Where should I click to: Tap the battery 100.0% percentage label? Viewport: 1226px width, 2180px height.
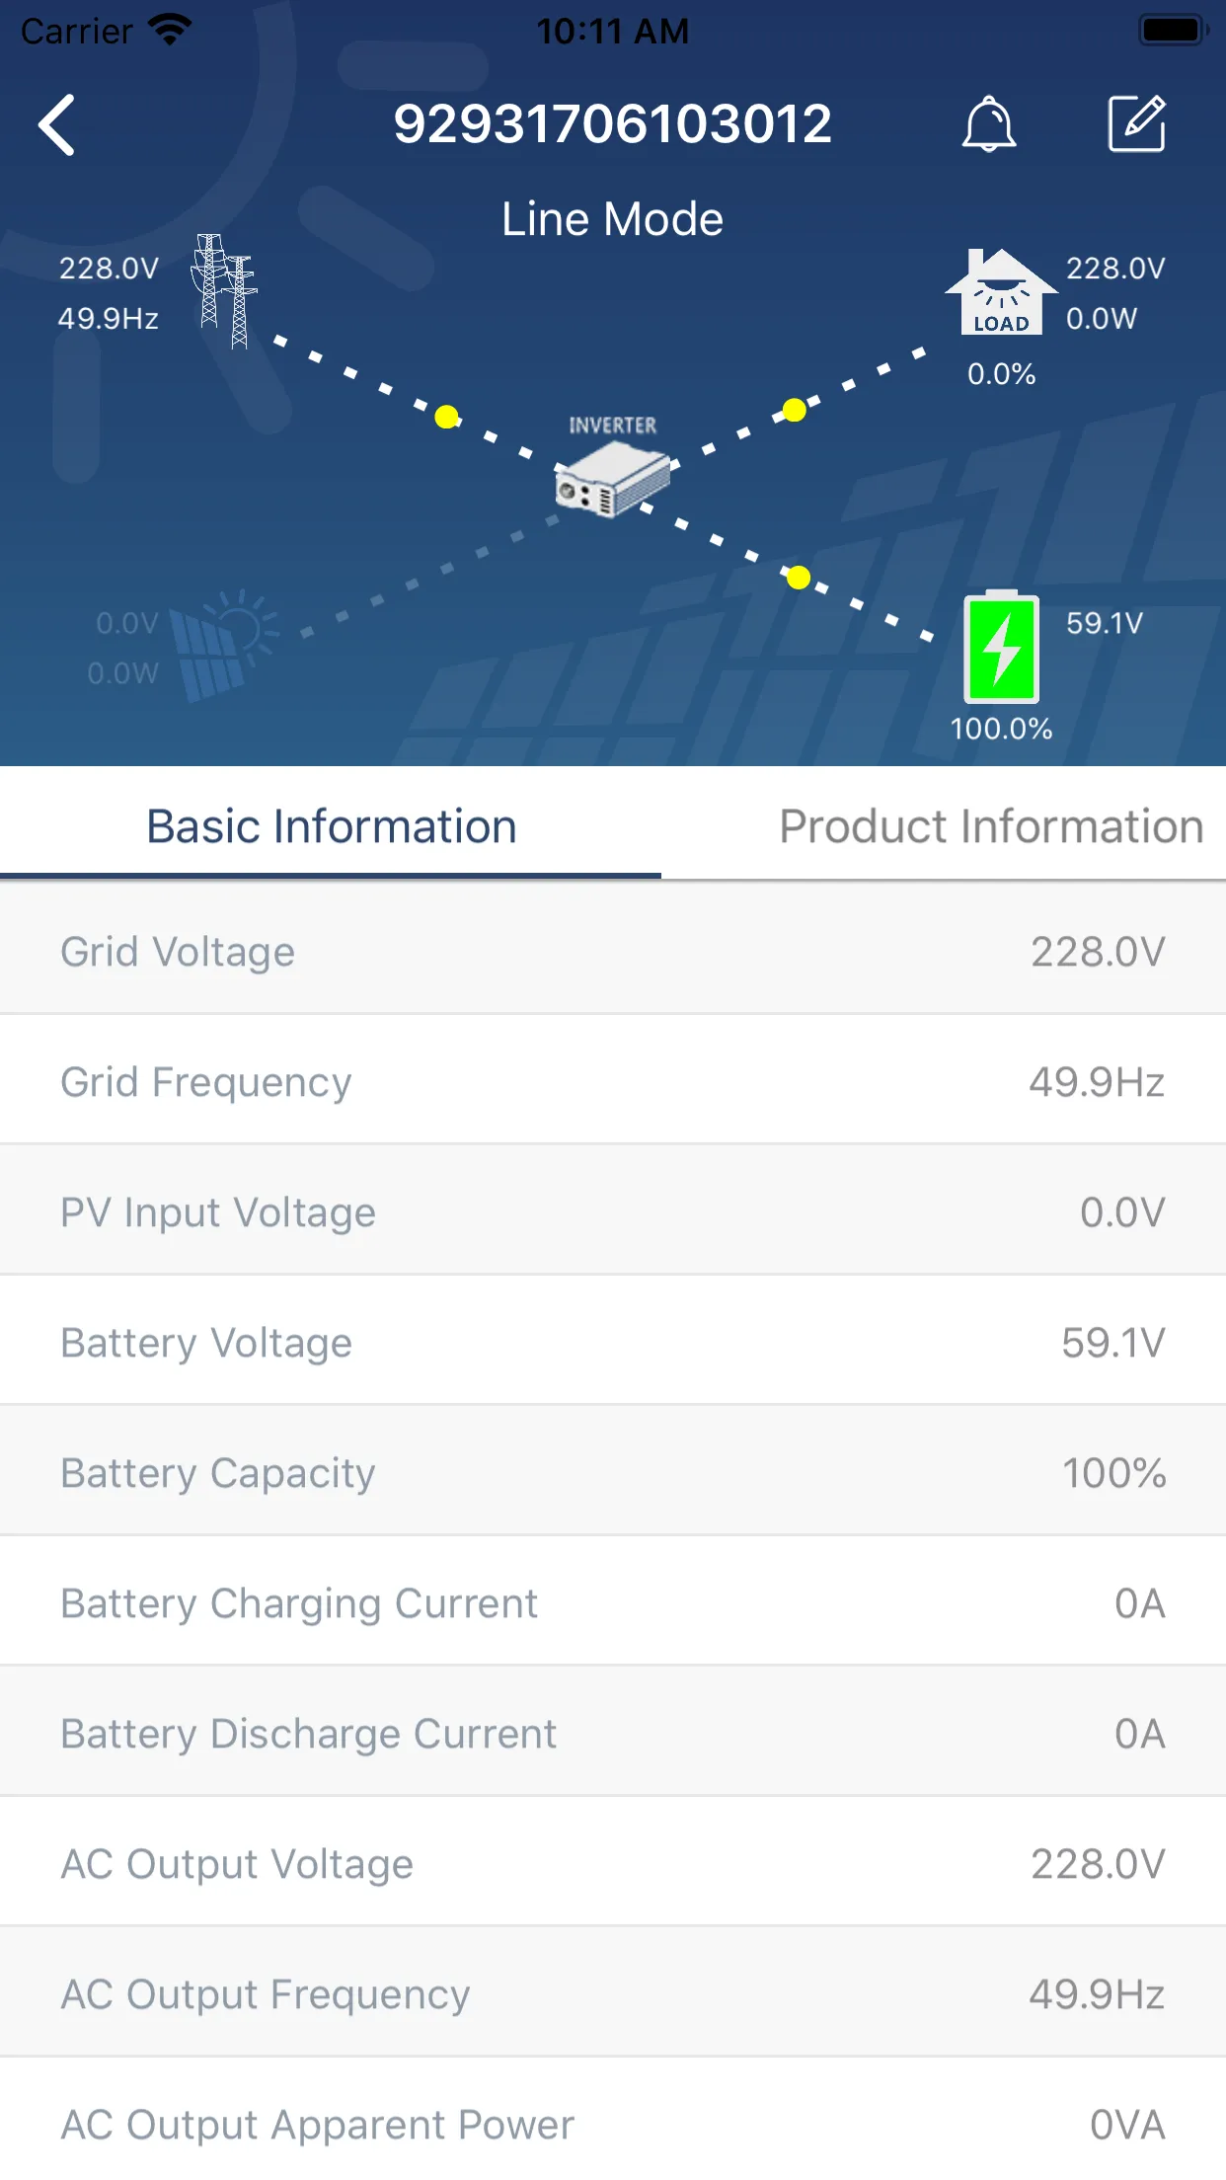pyautogui.click(x=1001, y=729)
